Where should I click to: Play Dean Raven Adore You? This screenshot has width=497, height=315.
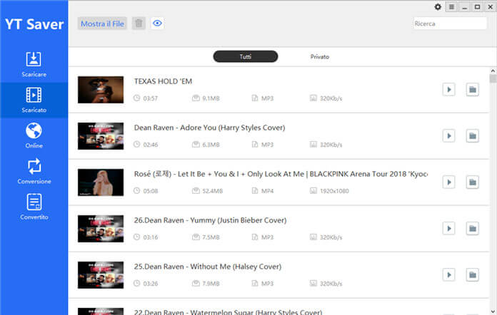pos(448,136)
